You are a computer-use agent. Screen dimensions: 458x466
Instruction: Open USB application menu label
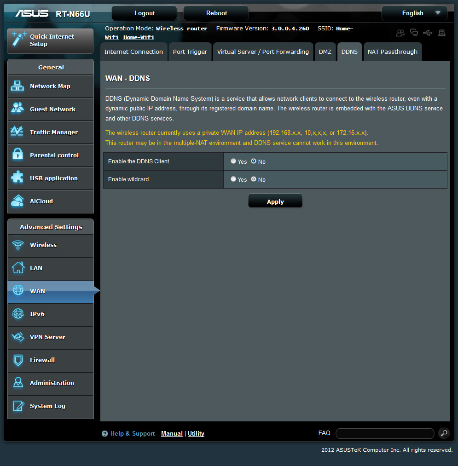point(53,178)
